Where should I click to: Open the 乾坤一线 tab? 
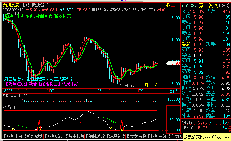157,137
